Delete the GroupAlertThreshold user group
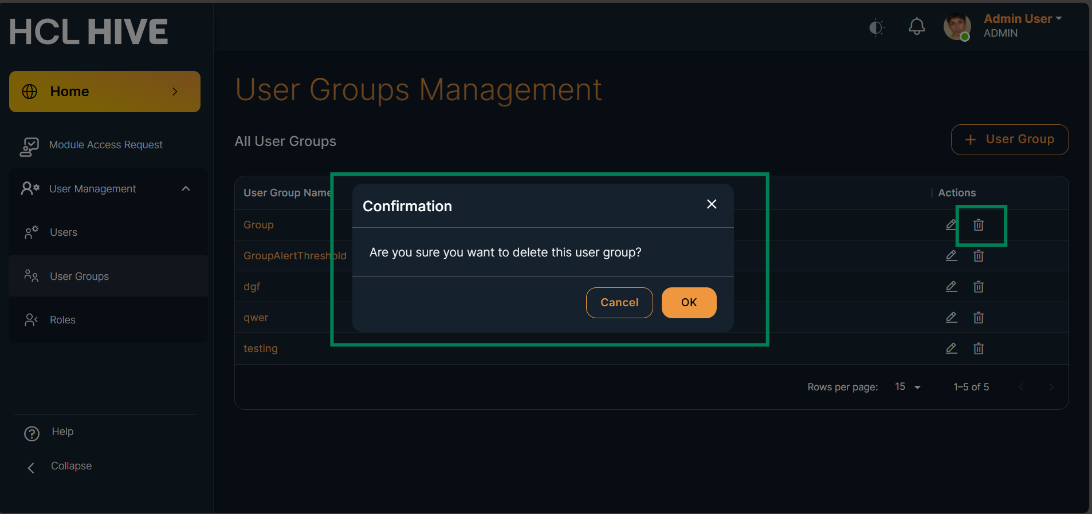1092x514 pixels. pos(979,256)
